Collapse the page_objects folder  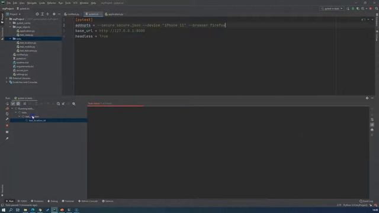(10, 27)
